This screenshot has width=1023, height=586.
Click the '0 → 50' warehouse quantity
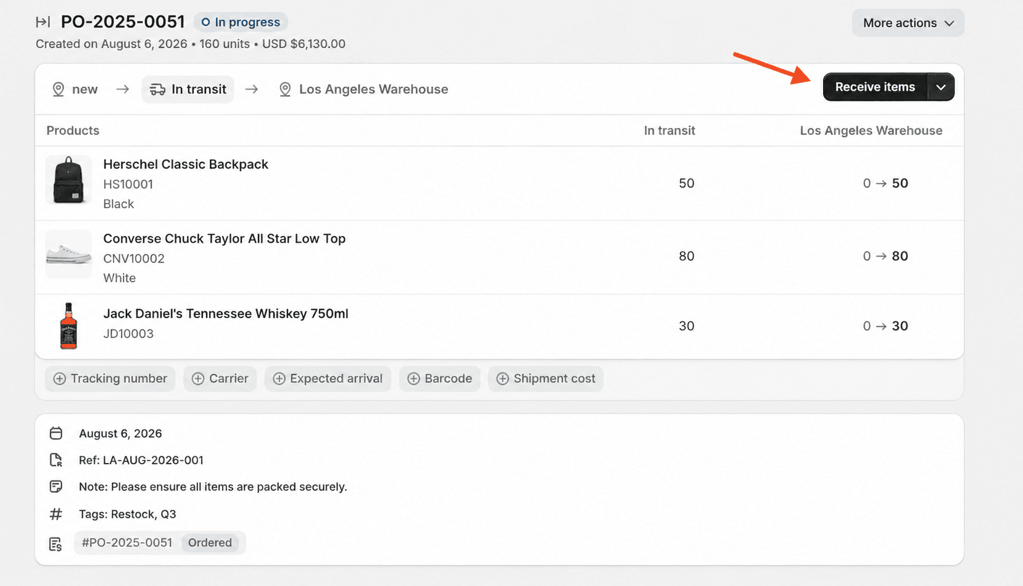point(885,183)
